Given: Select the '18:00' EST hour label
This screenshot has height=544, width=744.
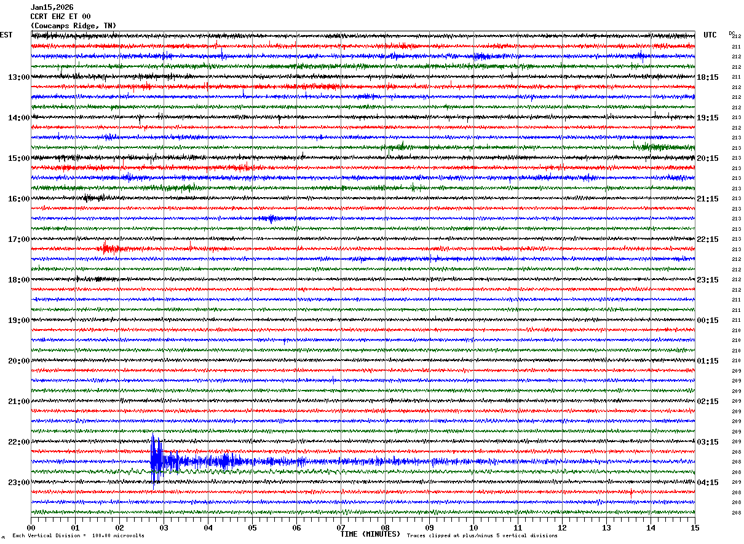Looking at the screenshot, I should coord(19,280).
